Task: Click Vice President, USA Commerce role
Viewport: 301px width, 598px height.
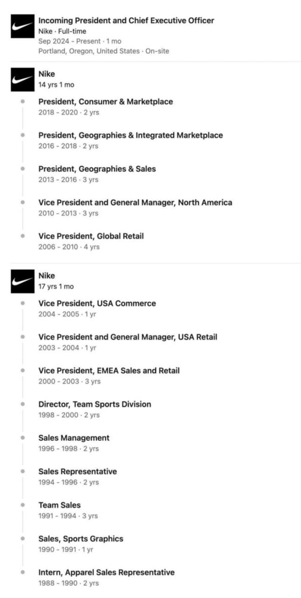Action: (x=97, y=304)
